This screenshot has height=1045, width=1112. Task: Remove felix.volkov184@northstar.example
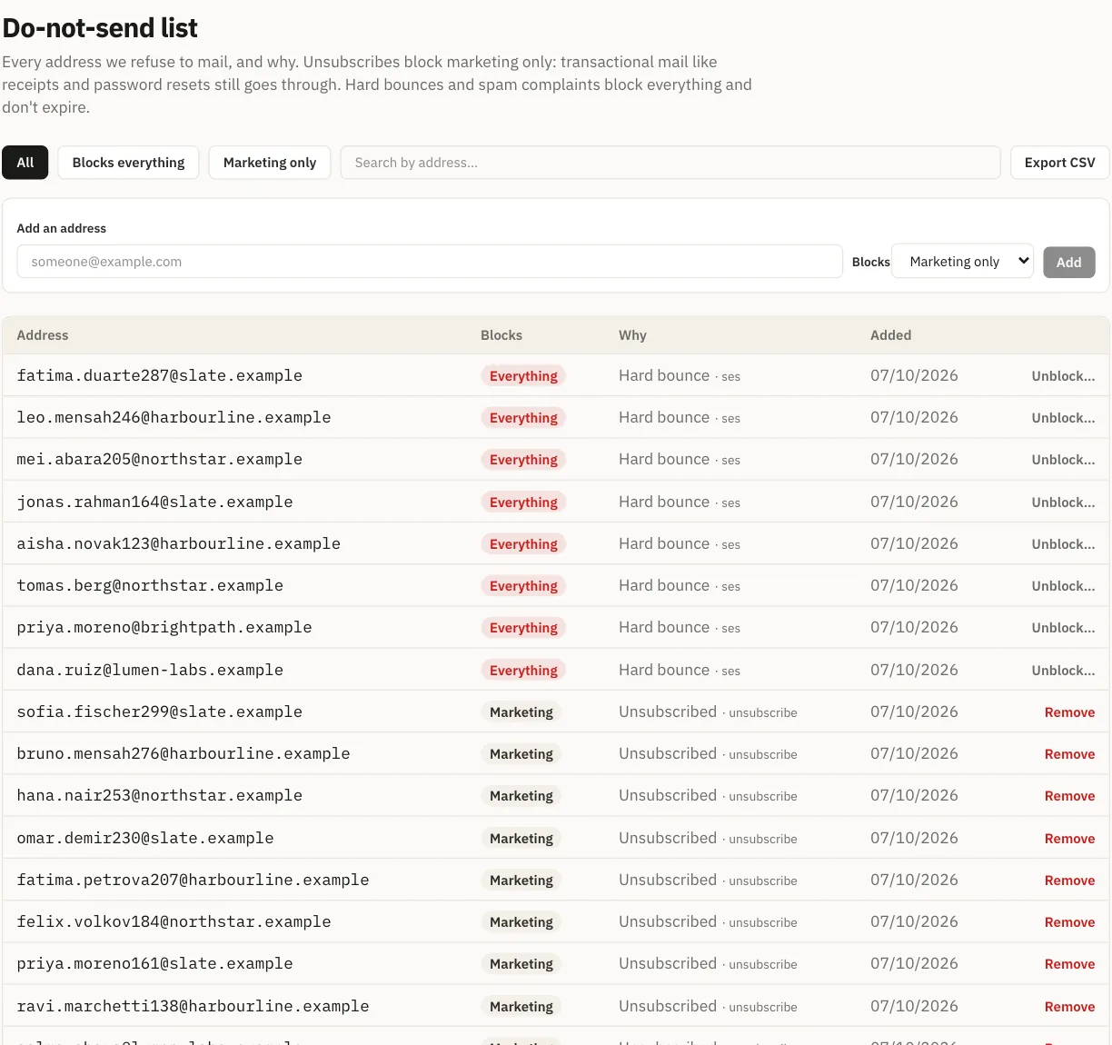tap(1069, 922)
